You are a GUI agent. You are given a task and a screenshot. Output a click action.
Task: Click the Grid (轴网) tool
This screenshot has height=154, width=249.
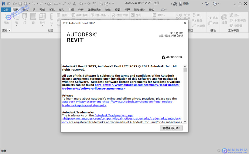[x=213, y=23]
